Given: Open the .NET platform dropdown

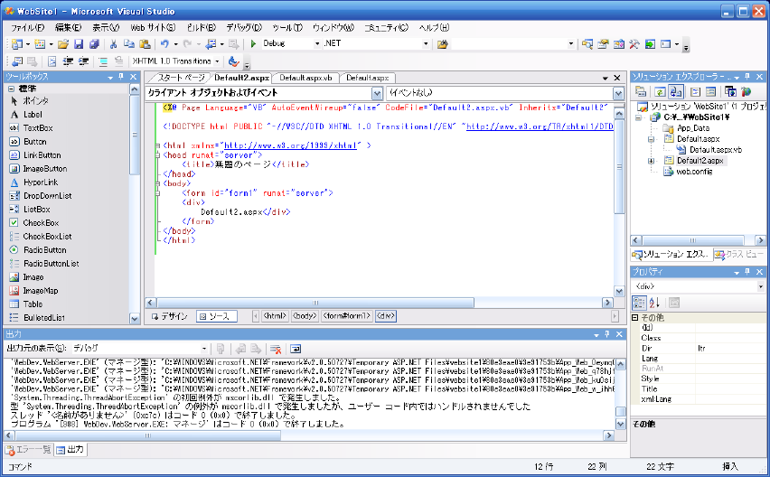Looking at the screenshot, I should pos(426,44).
